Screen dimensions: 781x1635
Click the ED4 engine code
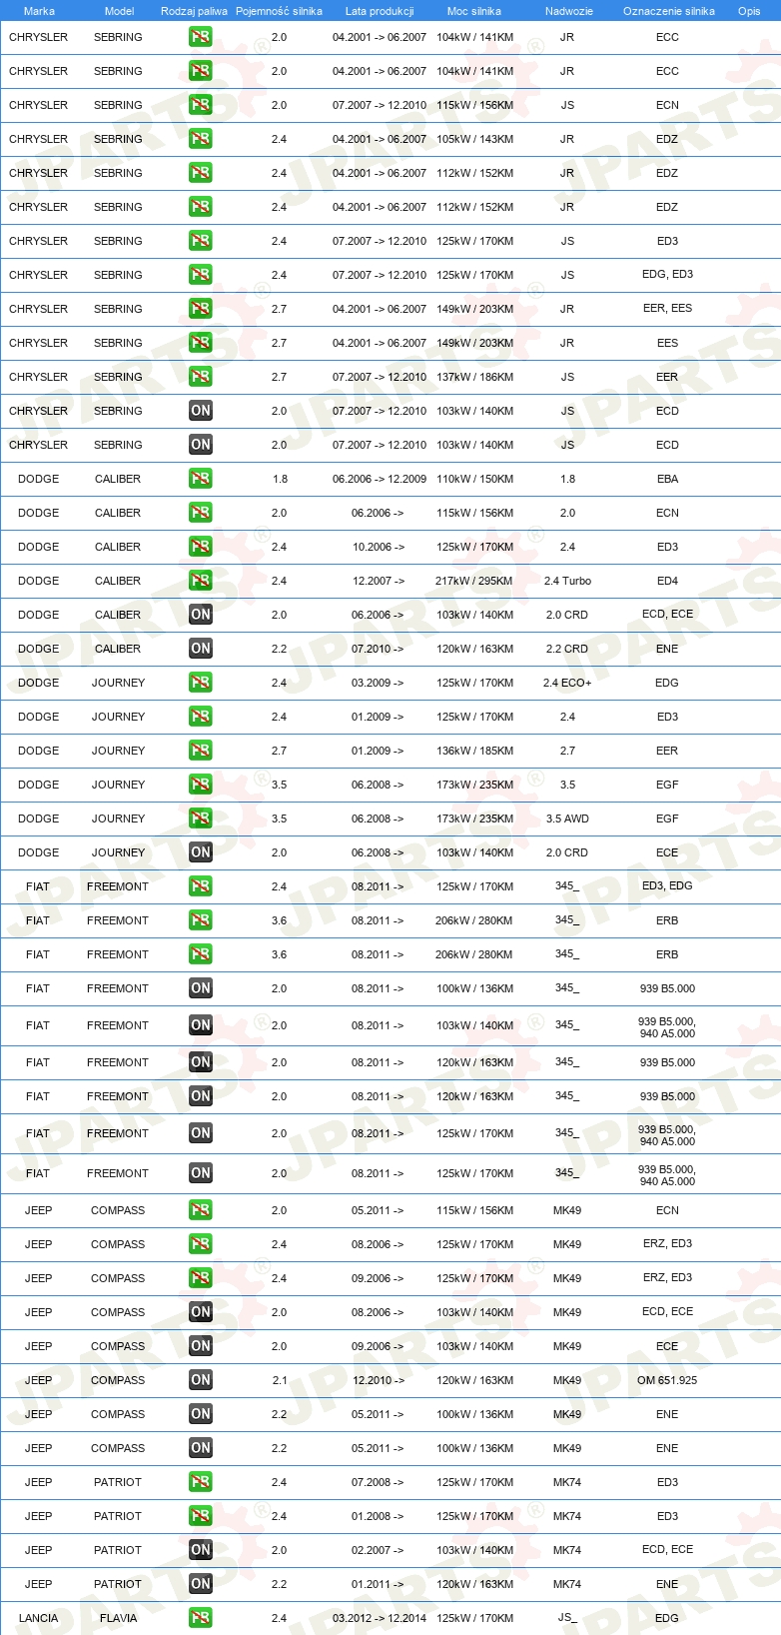point(667,581)
